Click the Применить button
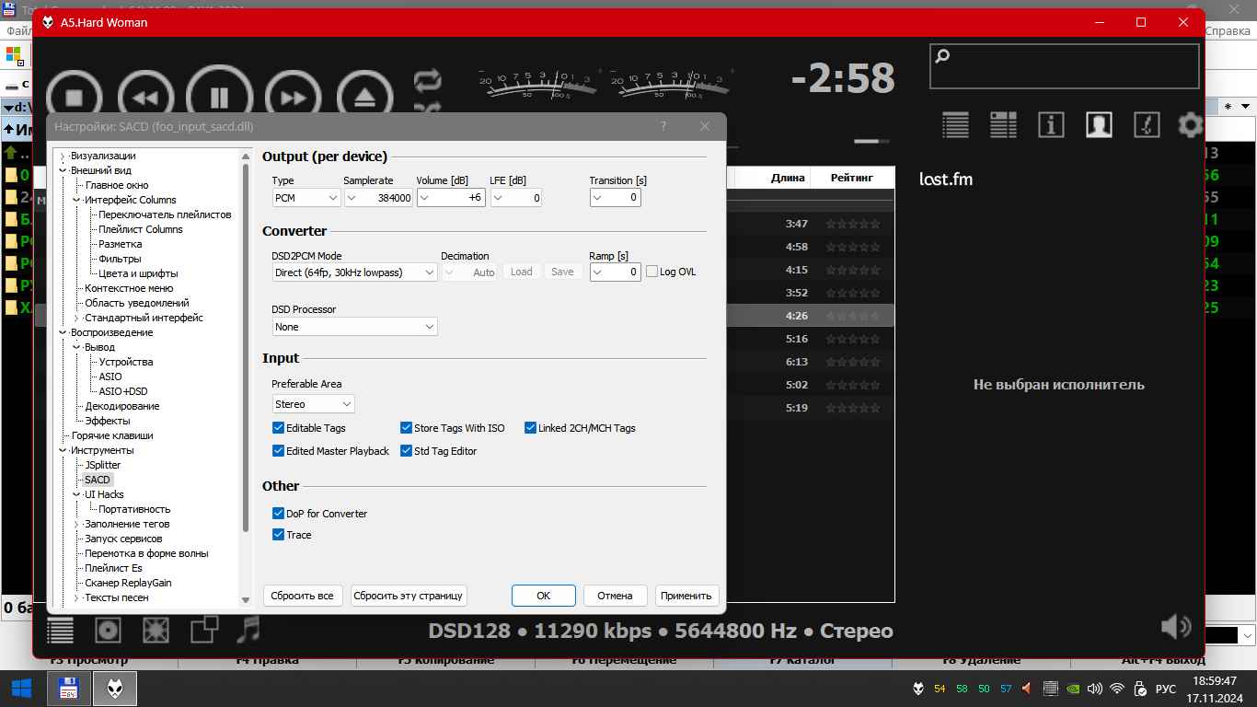Viewport: 1257px width, 707px height. pyautogui.click(x=686, y=596)
